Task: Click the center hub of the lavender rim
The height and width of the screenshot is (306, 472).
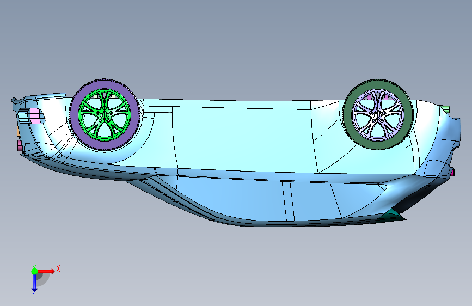Action: pos(377,115)
